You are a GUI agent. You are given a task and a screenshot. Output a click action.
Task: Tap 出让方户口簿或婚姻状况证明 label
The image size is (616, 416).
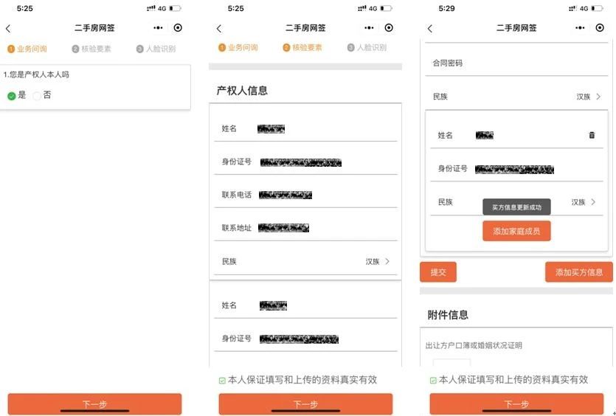pos(474,345)
